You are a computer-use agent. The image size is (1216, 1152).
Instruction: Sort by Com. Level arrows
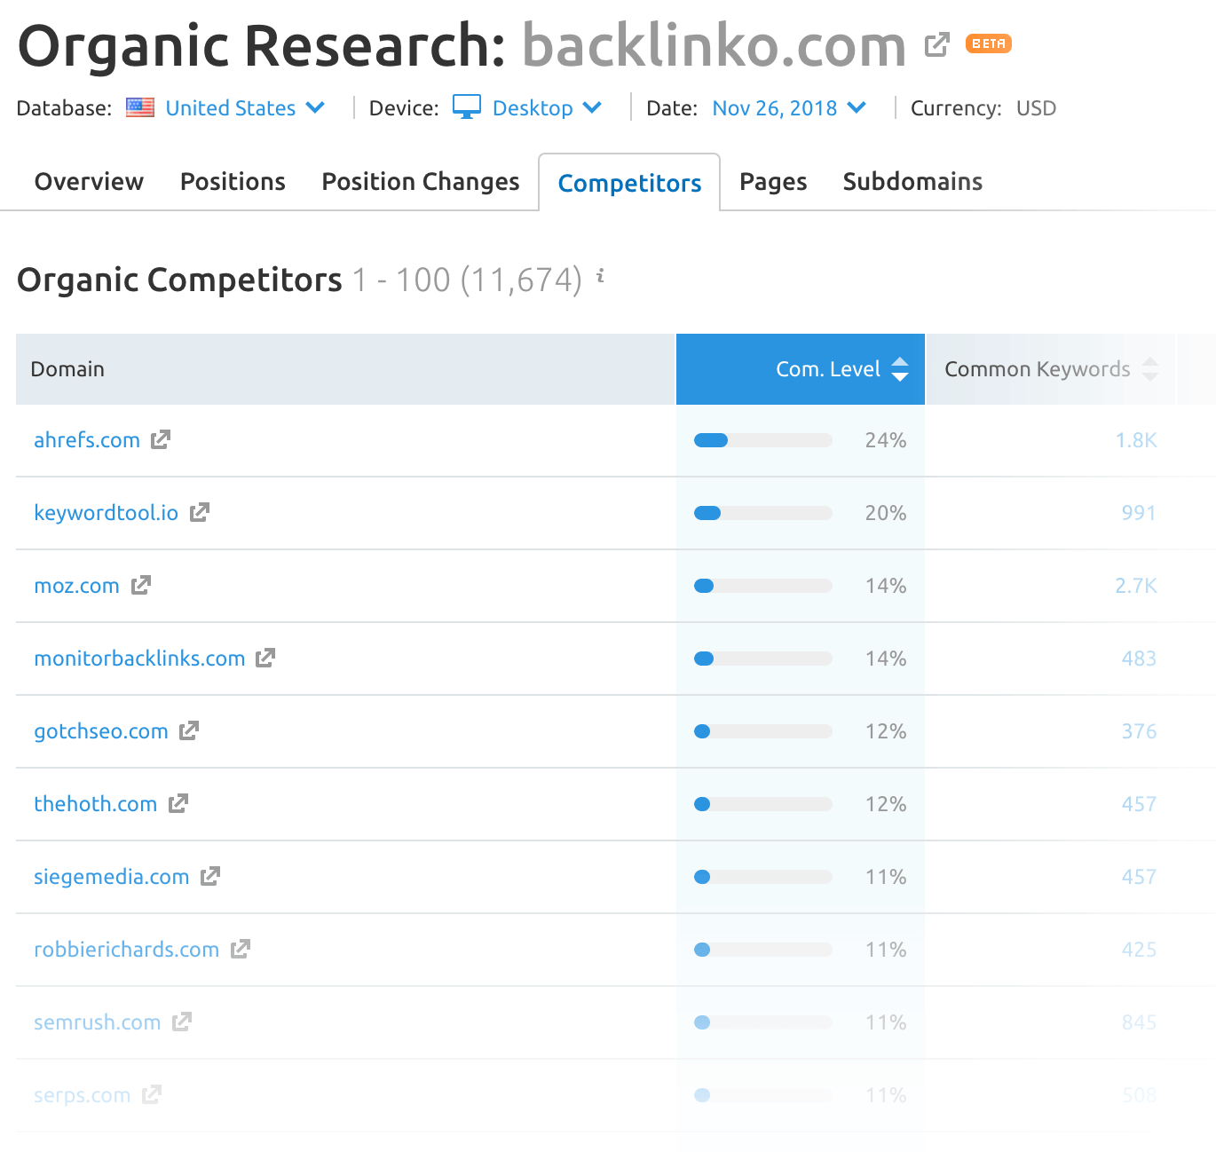tap(900, 369)
